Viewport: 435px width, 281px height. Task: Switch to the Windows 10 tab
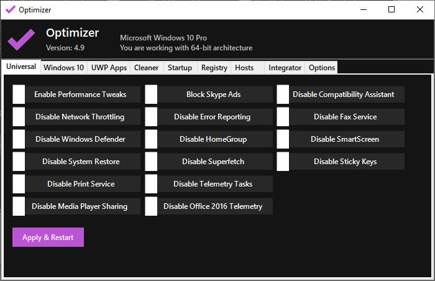(63, 68)
